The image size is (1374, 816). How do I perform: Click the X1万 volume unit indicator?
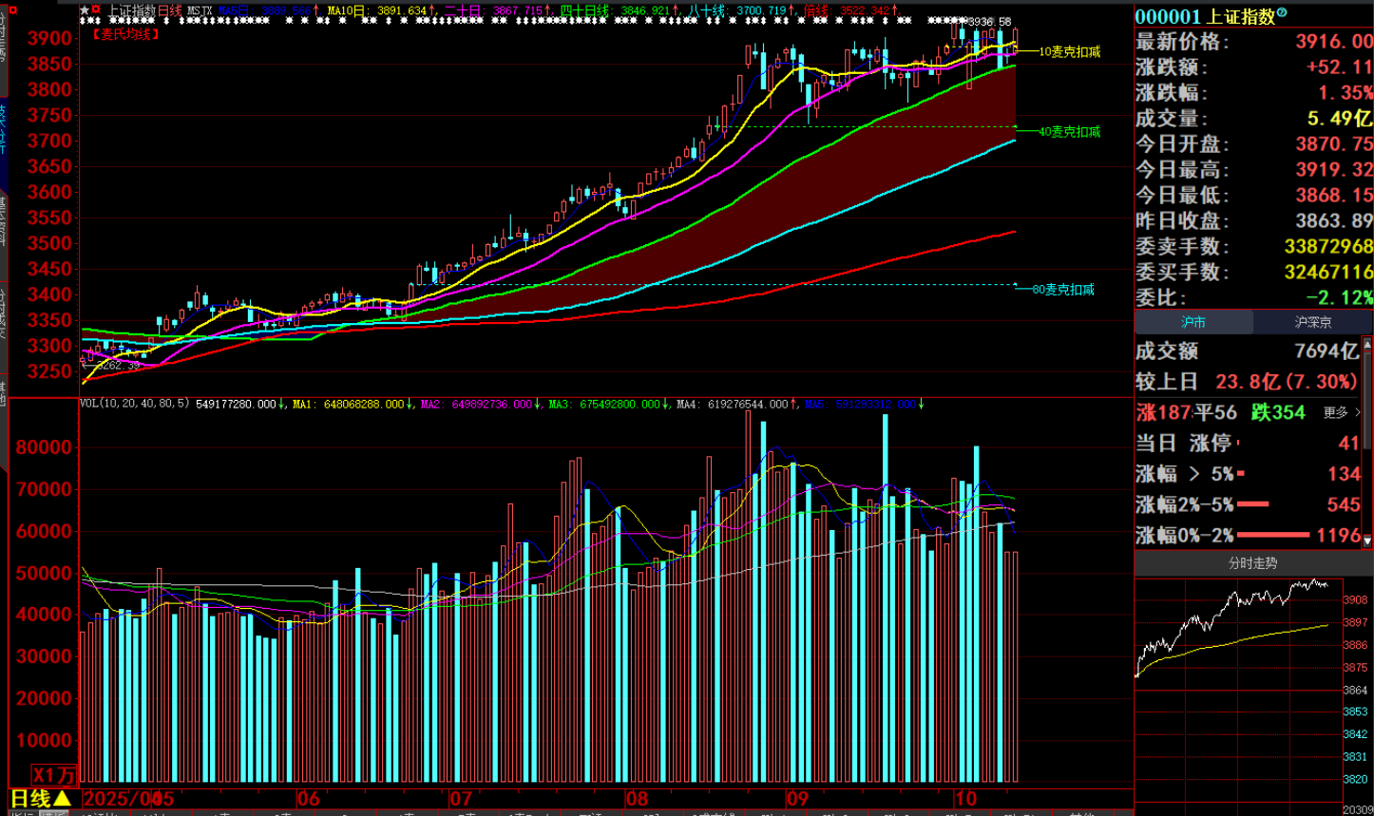(53, 775)
